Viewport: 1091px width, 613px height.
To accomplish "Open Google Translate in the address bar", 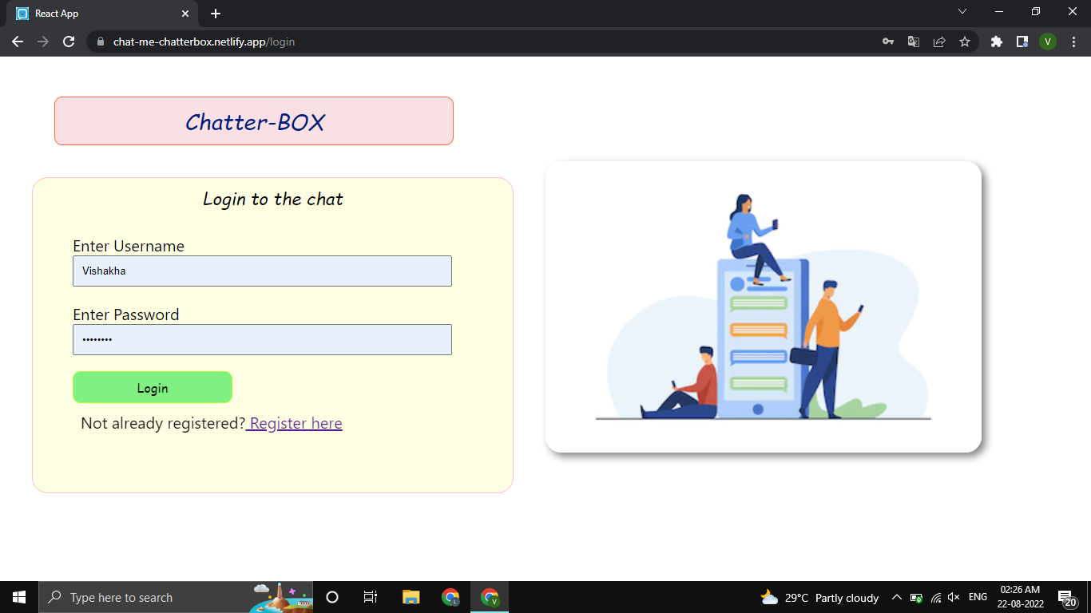I will tap(914, 41).
